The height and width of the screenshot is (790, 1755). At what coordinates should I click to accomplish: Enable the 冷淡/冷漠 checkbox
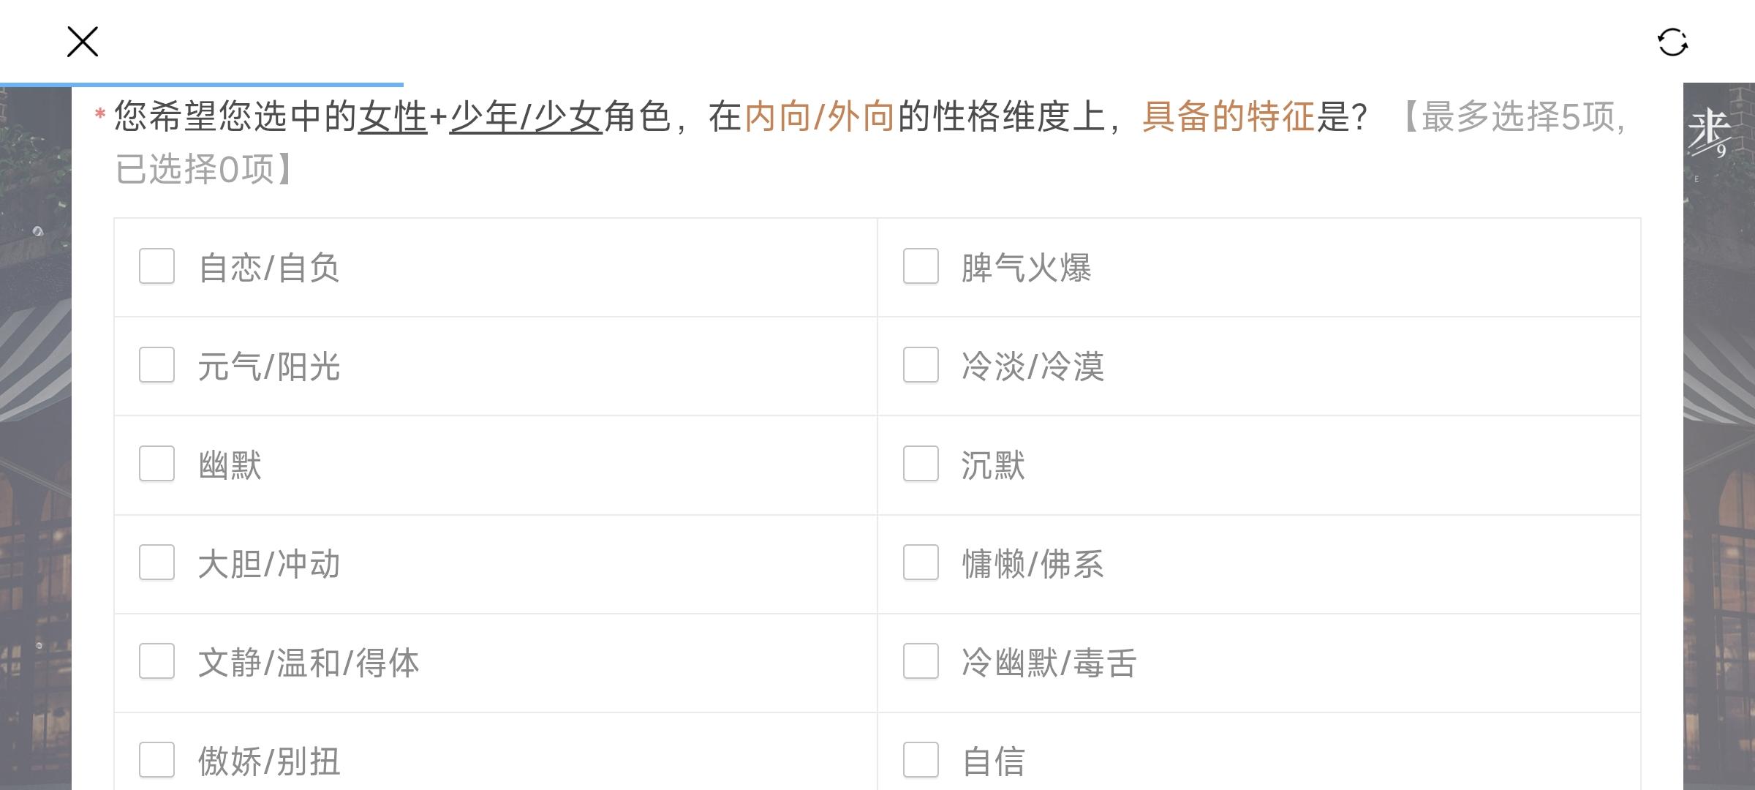(x=921, y=365)
